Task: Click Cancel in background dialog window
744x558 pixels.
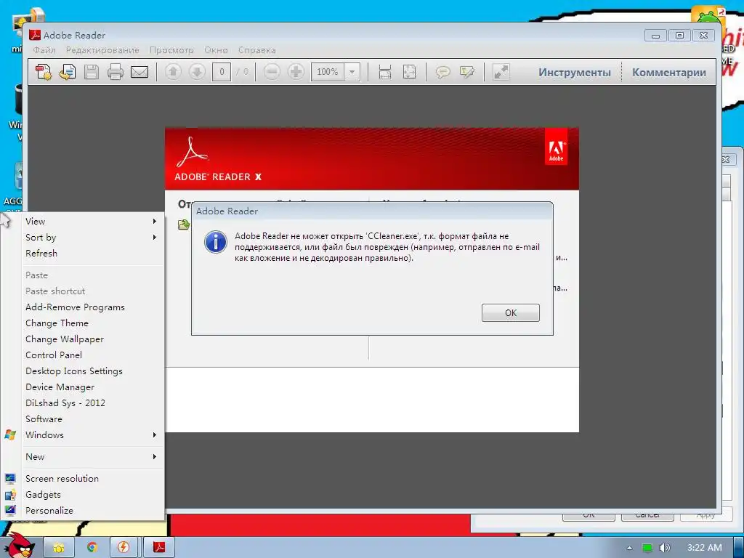Action: click(647, 517)
